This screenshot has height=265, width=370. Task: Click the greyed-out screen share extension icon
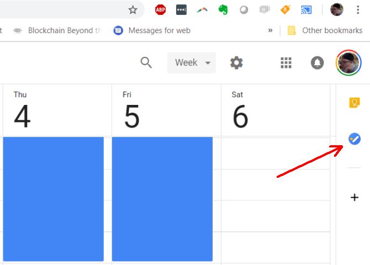point(265,10)
